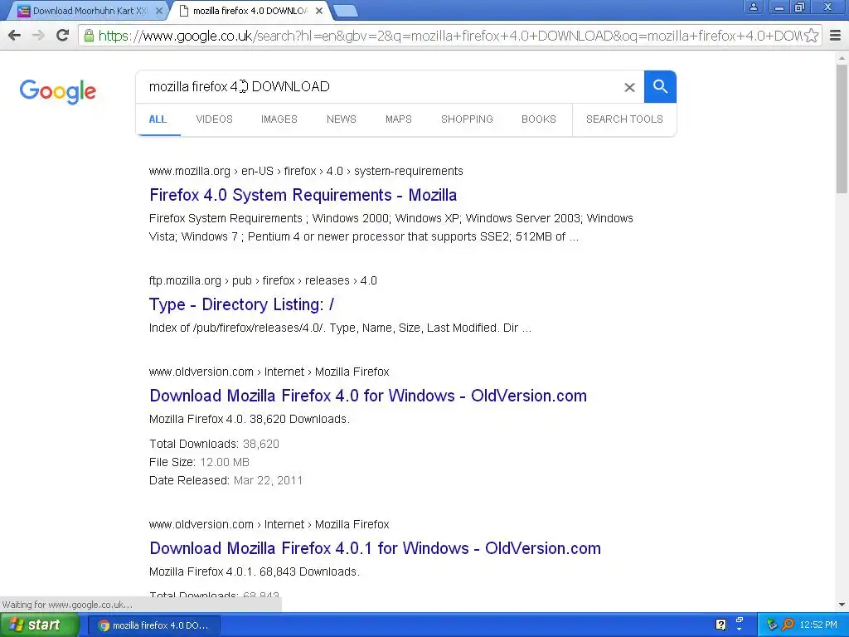Open Firefox 4.0 System Requirements - Mozilla link
This screenshot has height=637, width=849.
click(303, 195)
